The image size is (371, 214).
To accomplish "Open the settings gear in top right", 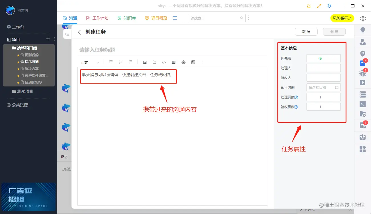I will click(363, 18).
